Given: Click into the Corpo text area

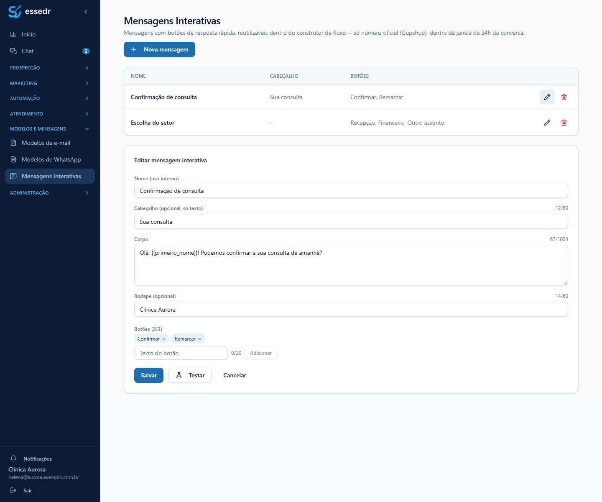Looking at the screenshot, I should click(x=351, y=265).
